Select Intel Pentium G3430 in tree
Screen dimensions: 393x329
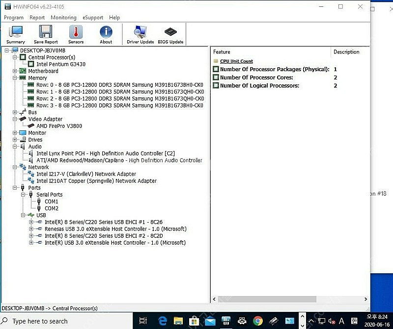pos(61,64)
